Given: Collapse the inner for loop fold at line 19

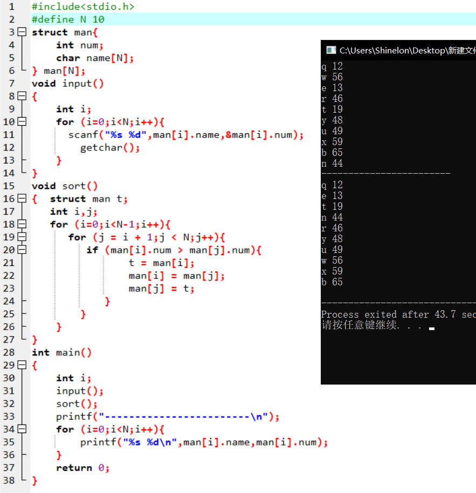Looking at the screenshot, I should pyautogui.click(x=22, y=237).
